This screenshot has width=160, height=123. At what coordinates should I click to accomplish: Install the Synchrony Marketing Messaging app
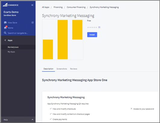[92, 34]
